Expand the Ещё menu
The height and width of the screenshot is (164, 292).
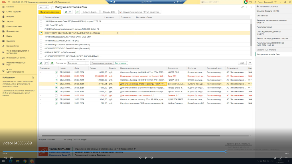[242, 63]
